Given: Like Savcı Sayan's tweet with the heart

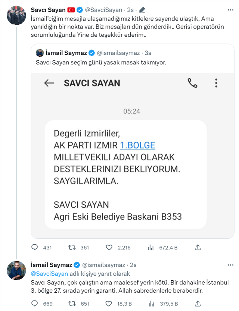Looking at the screenshot, I should click(108, 247).
